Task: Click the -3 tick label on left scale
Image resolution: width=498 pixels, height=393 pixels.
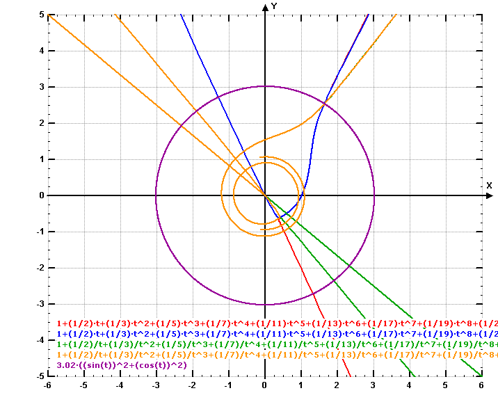Action: [40, 304]
